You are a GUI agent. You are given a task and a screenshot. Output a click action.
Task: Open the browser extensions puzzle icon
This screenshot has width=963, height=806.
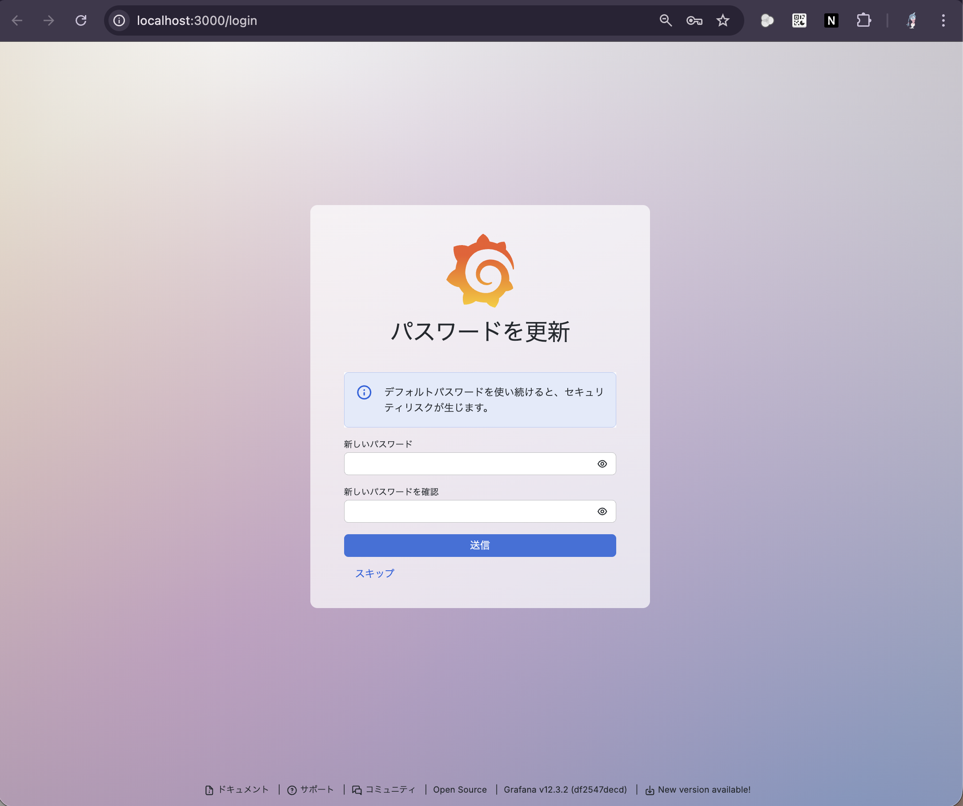click(864, 20)
